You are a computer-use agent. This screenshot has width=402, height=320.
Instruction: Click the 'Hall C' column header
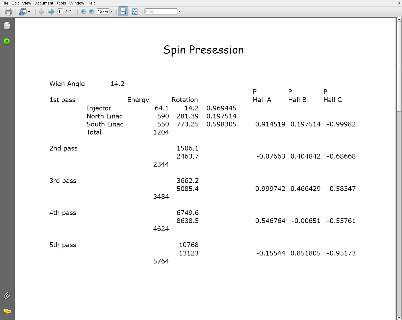(333, 100)
